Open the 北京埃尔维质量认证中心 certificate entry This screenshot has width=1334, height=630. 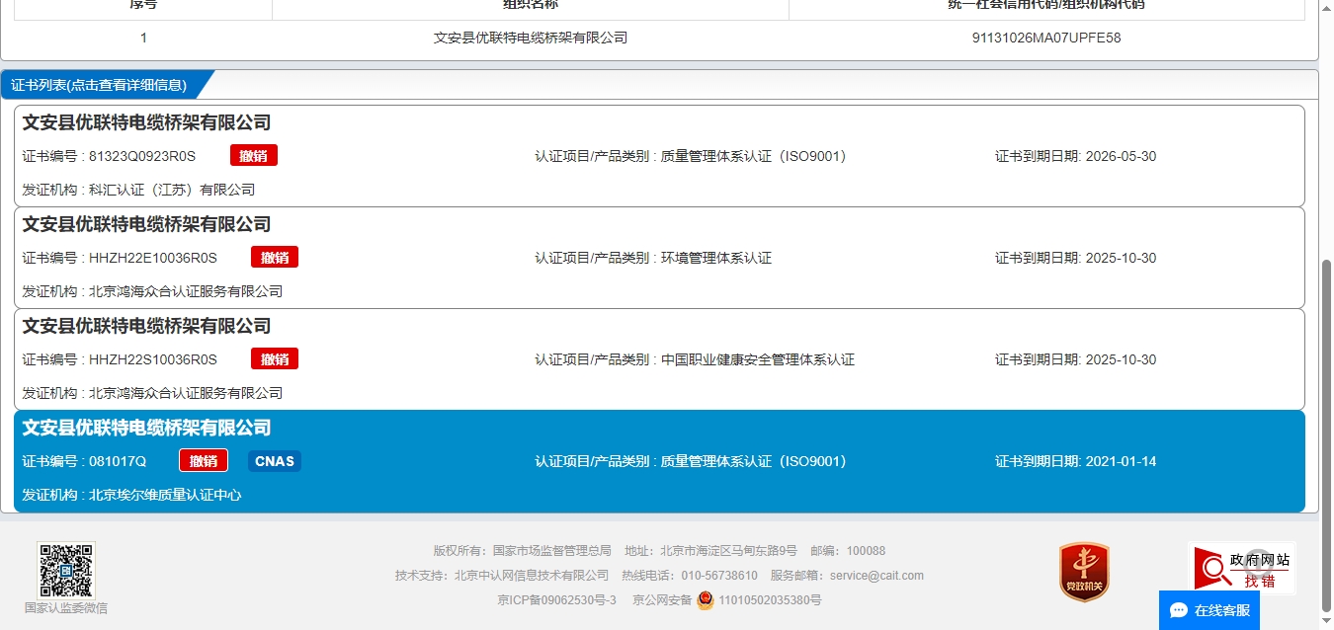point(659,461)
